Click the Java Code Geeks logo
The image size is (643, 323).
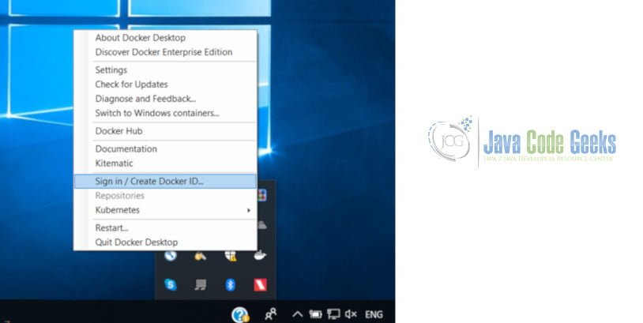521,142
